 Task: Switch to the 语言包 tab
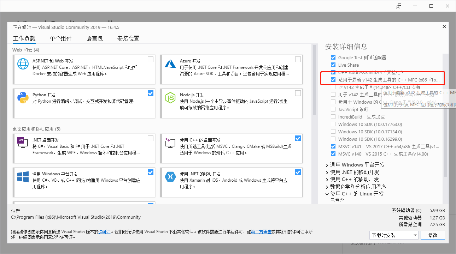pos(94,39)
